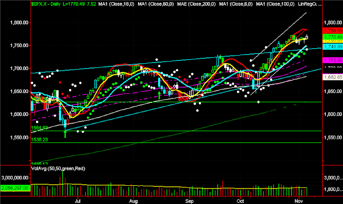Click 1,750.00 on the left price axis

pos(19,46)
